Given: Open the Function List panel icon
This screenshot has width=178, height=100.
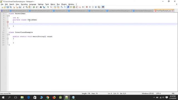Looking at the screenshot, I should click(x=77, y=7).
